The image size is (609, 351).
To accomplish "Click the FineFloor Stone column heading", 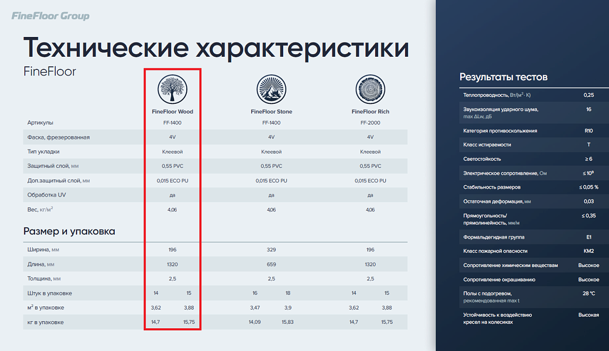I will tap(271, 111).
